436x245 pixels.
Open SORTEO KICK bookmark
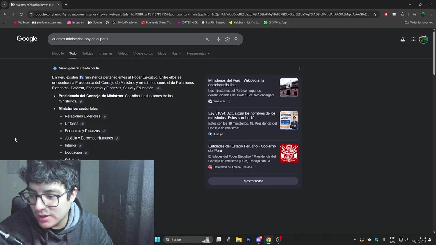pos(187,23)
